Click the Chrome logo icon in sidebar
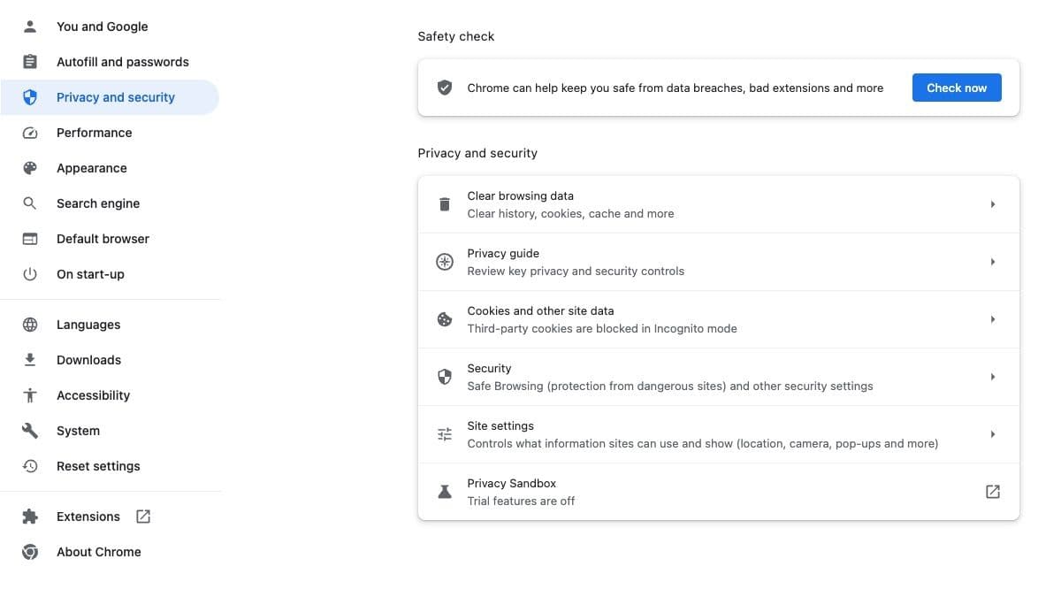 30,552
